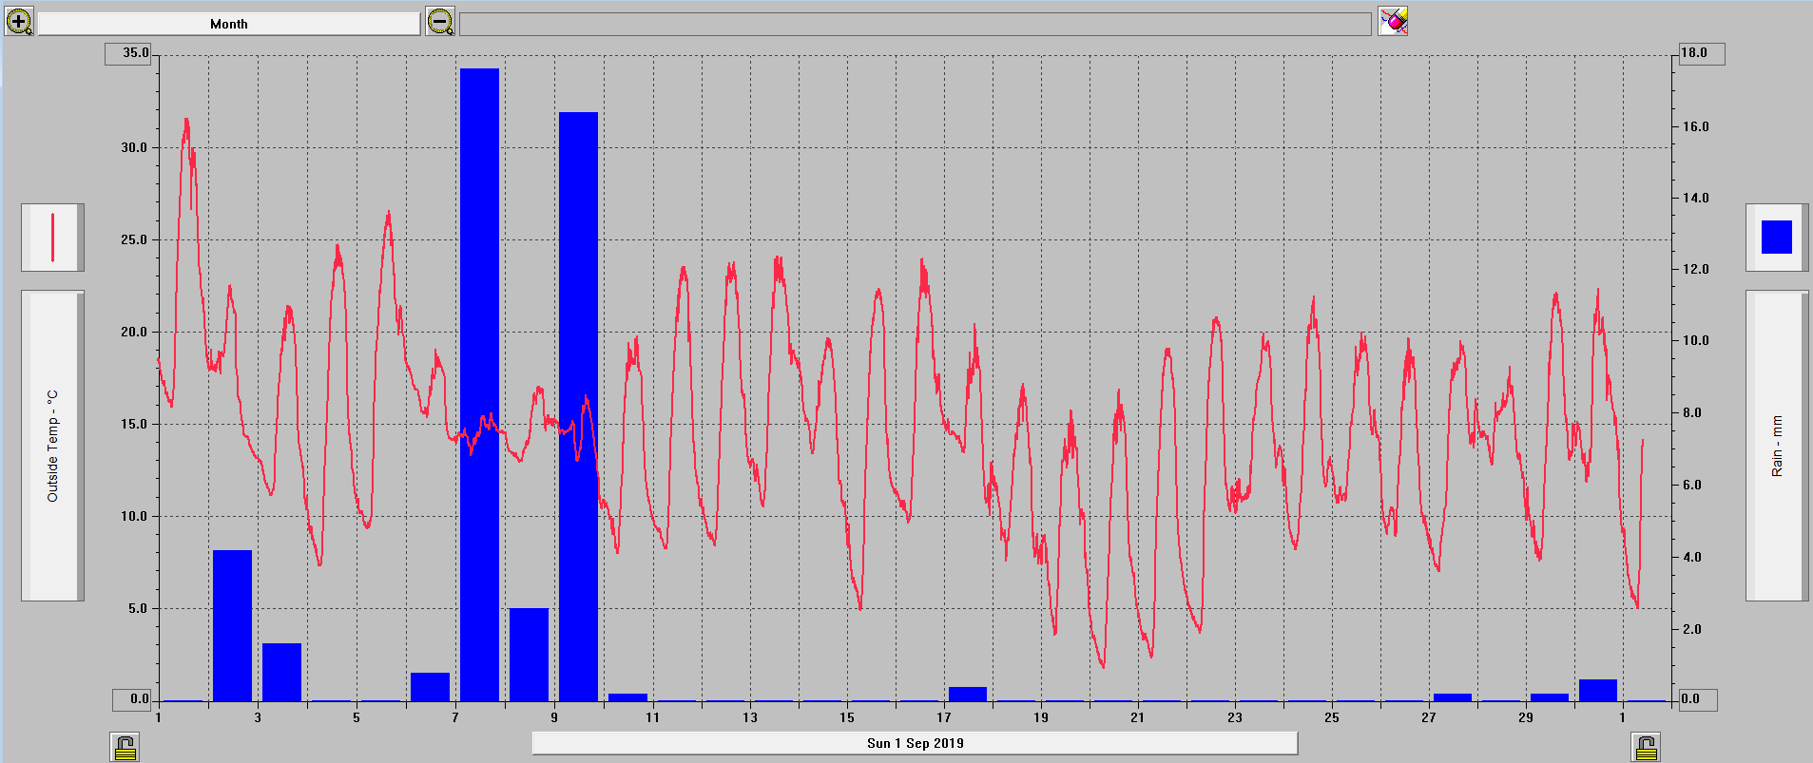
Task: Click the second tallest rain bar on day 9
Action: 578,407
